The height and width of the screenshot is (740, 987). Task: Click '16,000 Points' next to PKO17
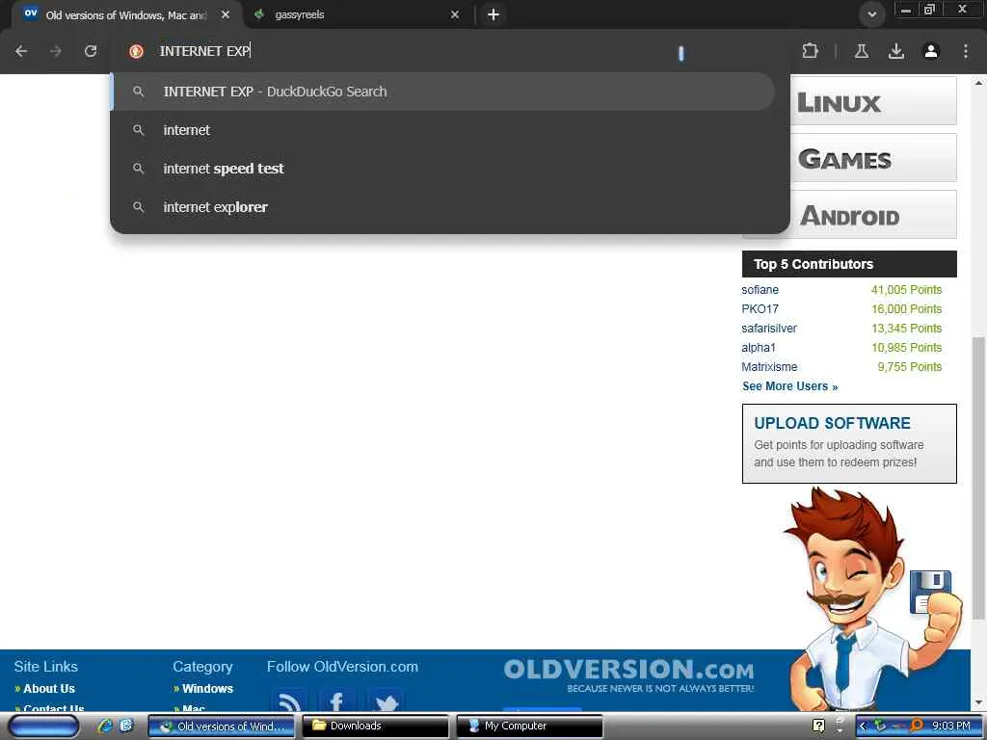pyautogui.click(x=906, y=309)
